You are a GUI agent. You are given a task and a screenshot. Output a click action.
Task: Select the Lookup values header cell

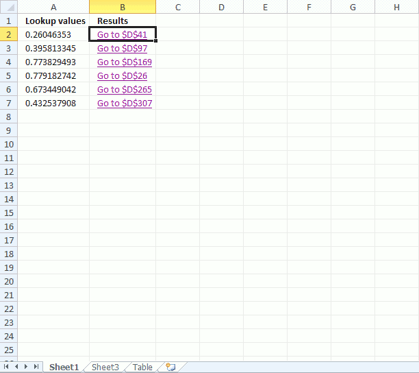(x=53, y=21)
